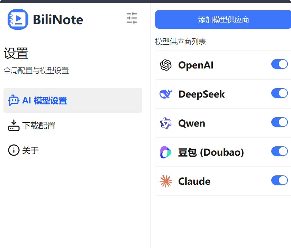This screenshot has height=248, width=291.
Task: Click the BiliNote logo icon
Action: [18, 19]
